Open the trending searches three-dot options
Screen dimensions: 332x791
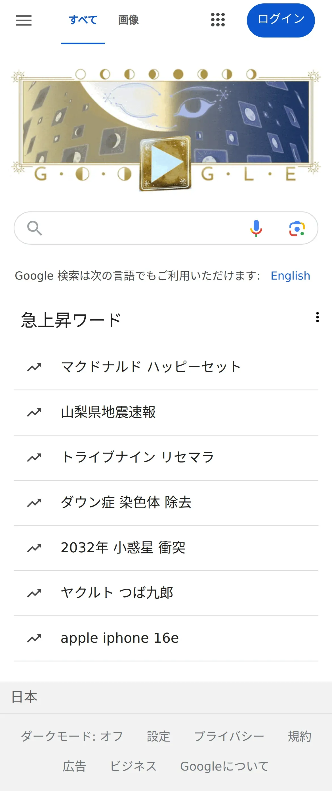click(317, 317)
